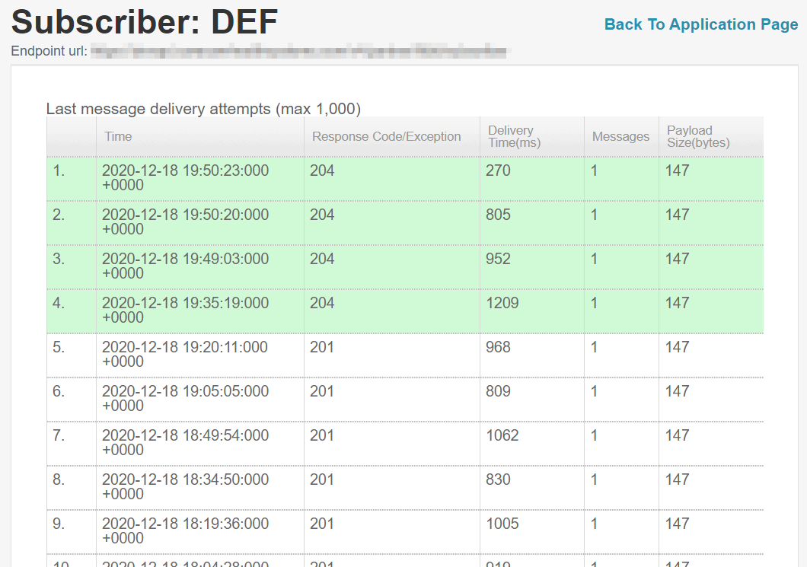Sort by the Messages column header
This screenshot has width=807, height=567.
click(x=620, y=135)
